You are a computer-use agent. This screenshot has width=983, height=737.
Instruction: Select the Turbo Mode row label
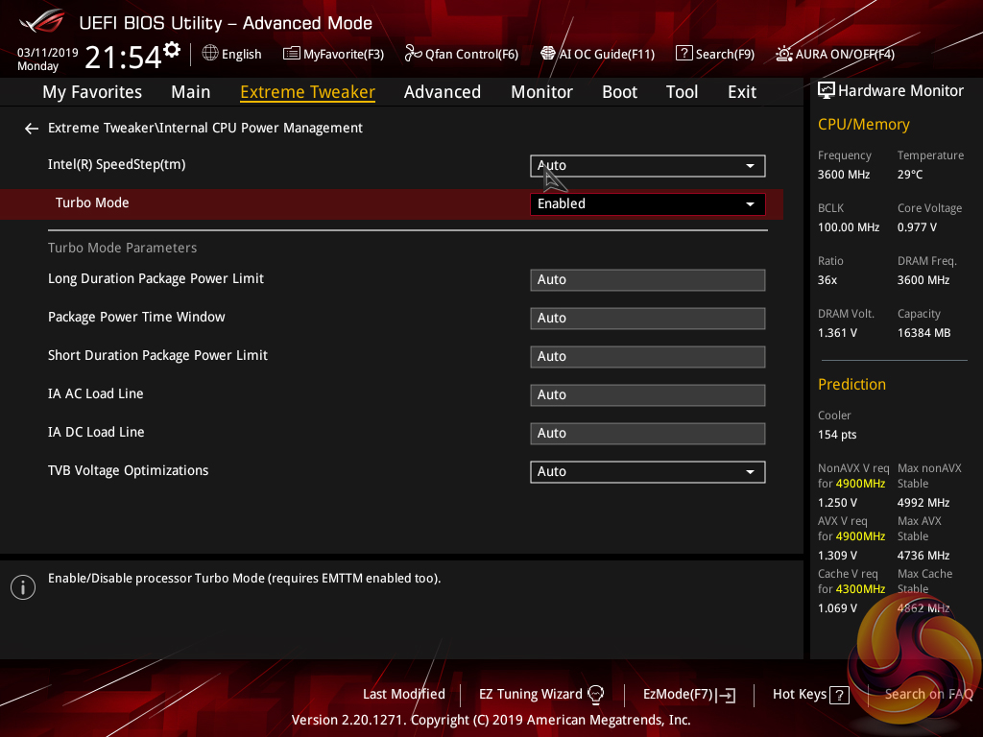pos(92,203)
